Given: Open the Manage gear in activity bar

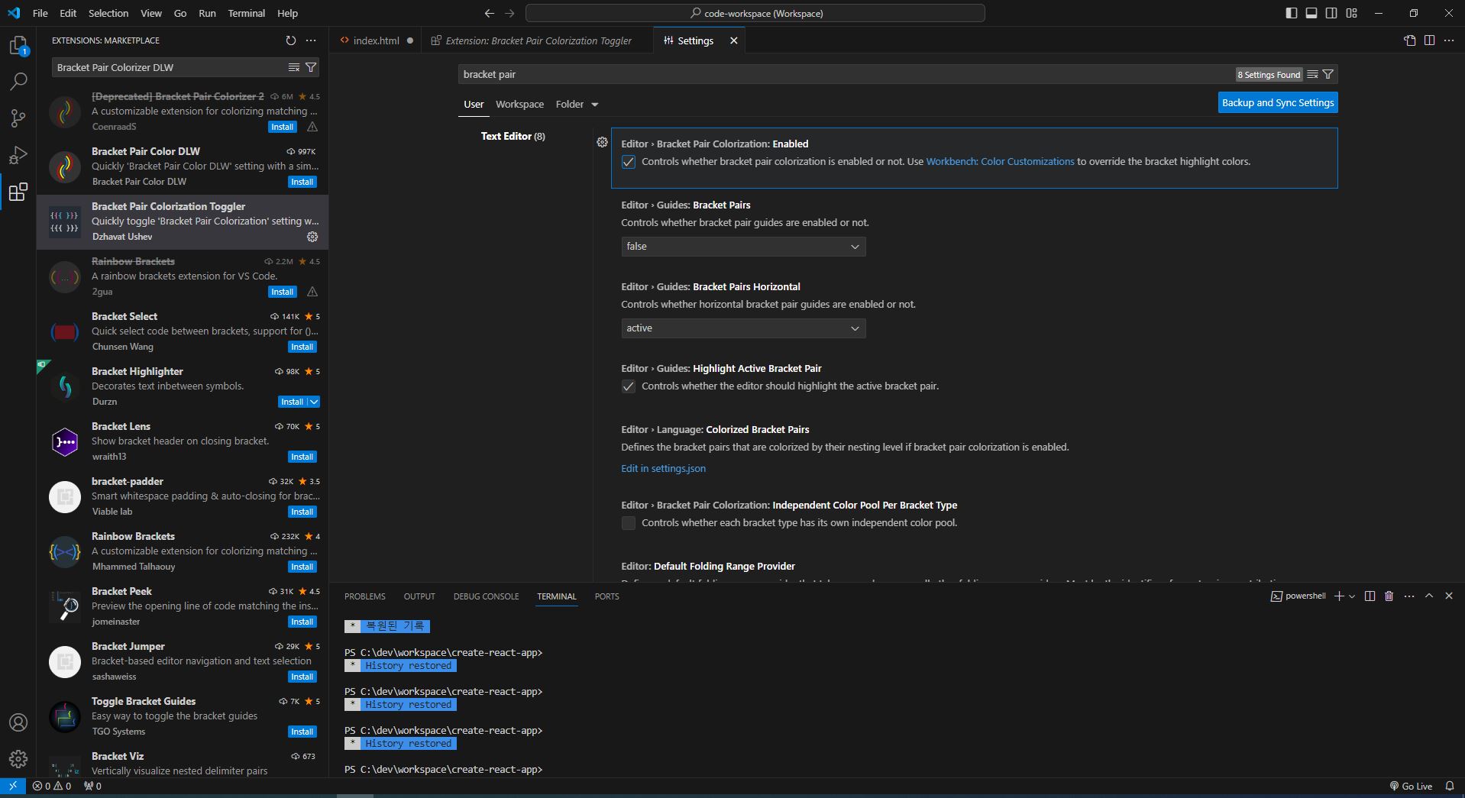Looking at the screenshot, I should click(18, 759).
